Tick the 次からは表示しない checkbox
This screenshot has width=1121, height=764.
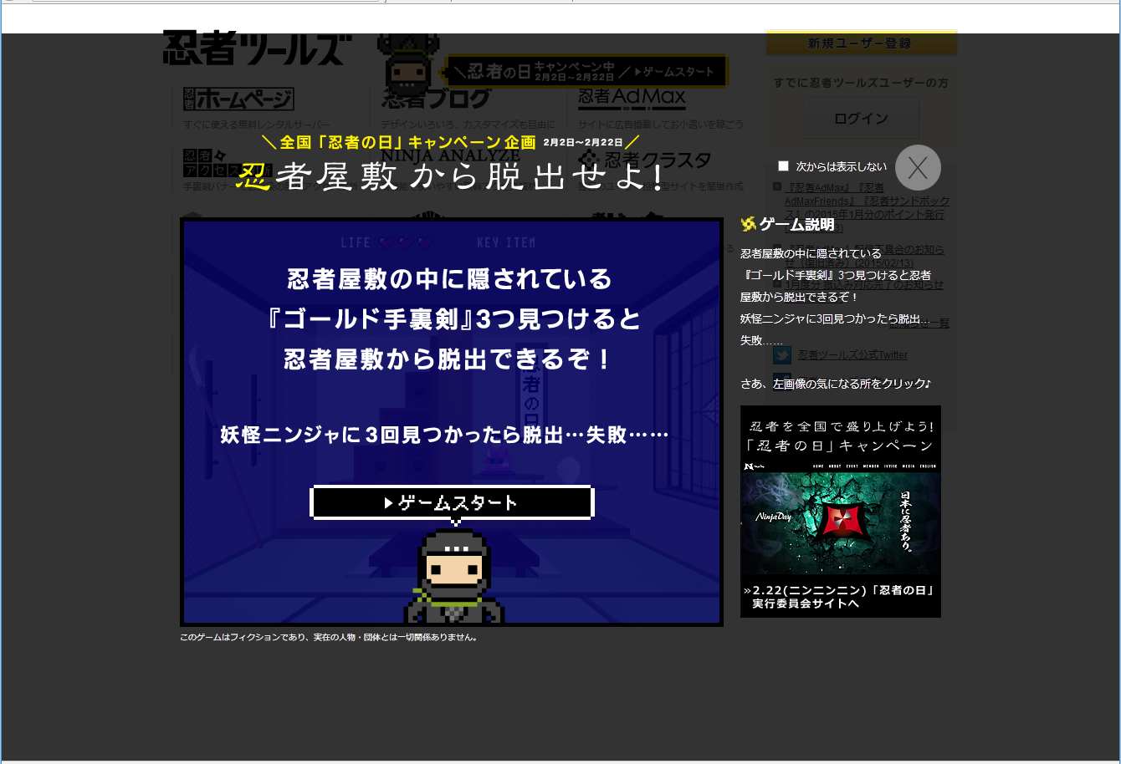click(783, 166)
